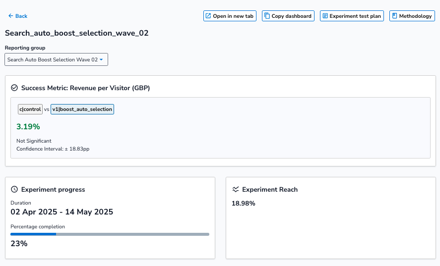Click the Open in new tab icon
Image resolution: width=440 pixels, height=266 pixels.
click(208, 16)
